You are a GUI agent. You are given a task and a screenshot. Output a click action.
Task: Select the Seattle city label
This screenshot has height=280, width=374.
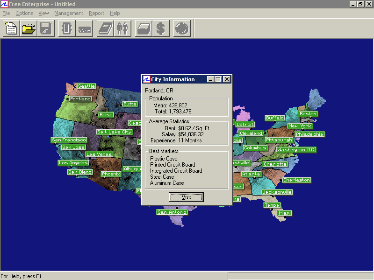coord(86,86)
